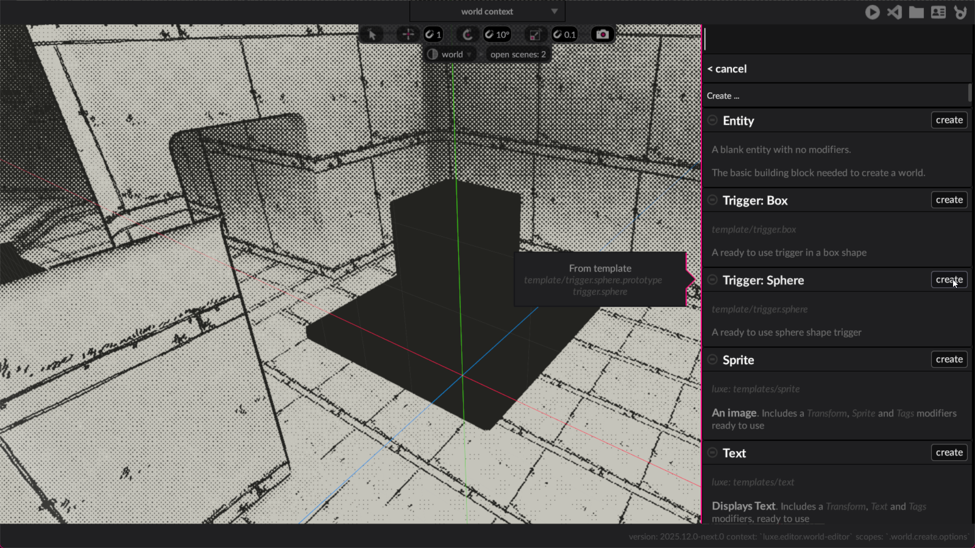The image size is (975, 548).
Task: Open the profile card icon
Action: click(x=938, y=12)
